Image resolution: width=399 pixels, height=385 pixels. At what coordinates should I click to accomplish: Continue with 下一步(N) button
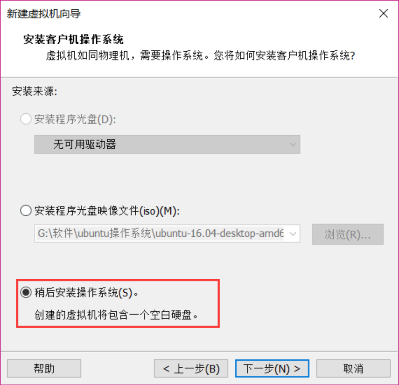(x=272, y=368)
